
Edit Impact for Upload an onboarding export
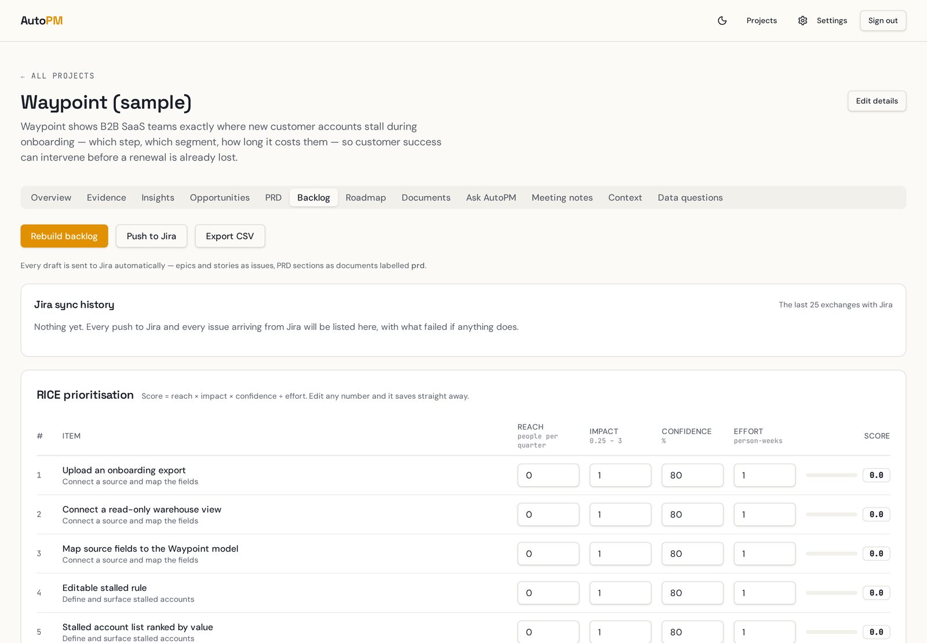(620, 475)
